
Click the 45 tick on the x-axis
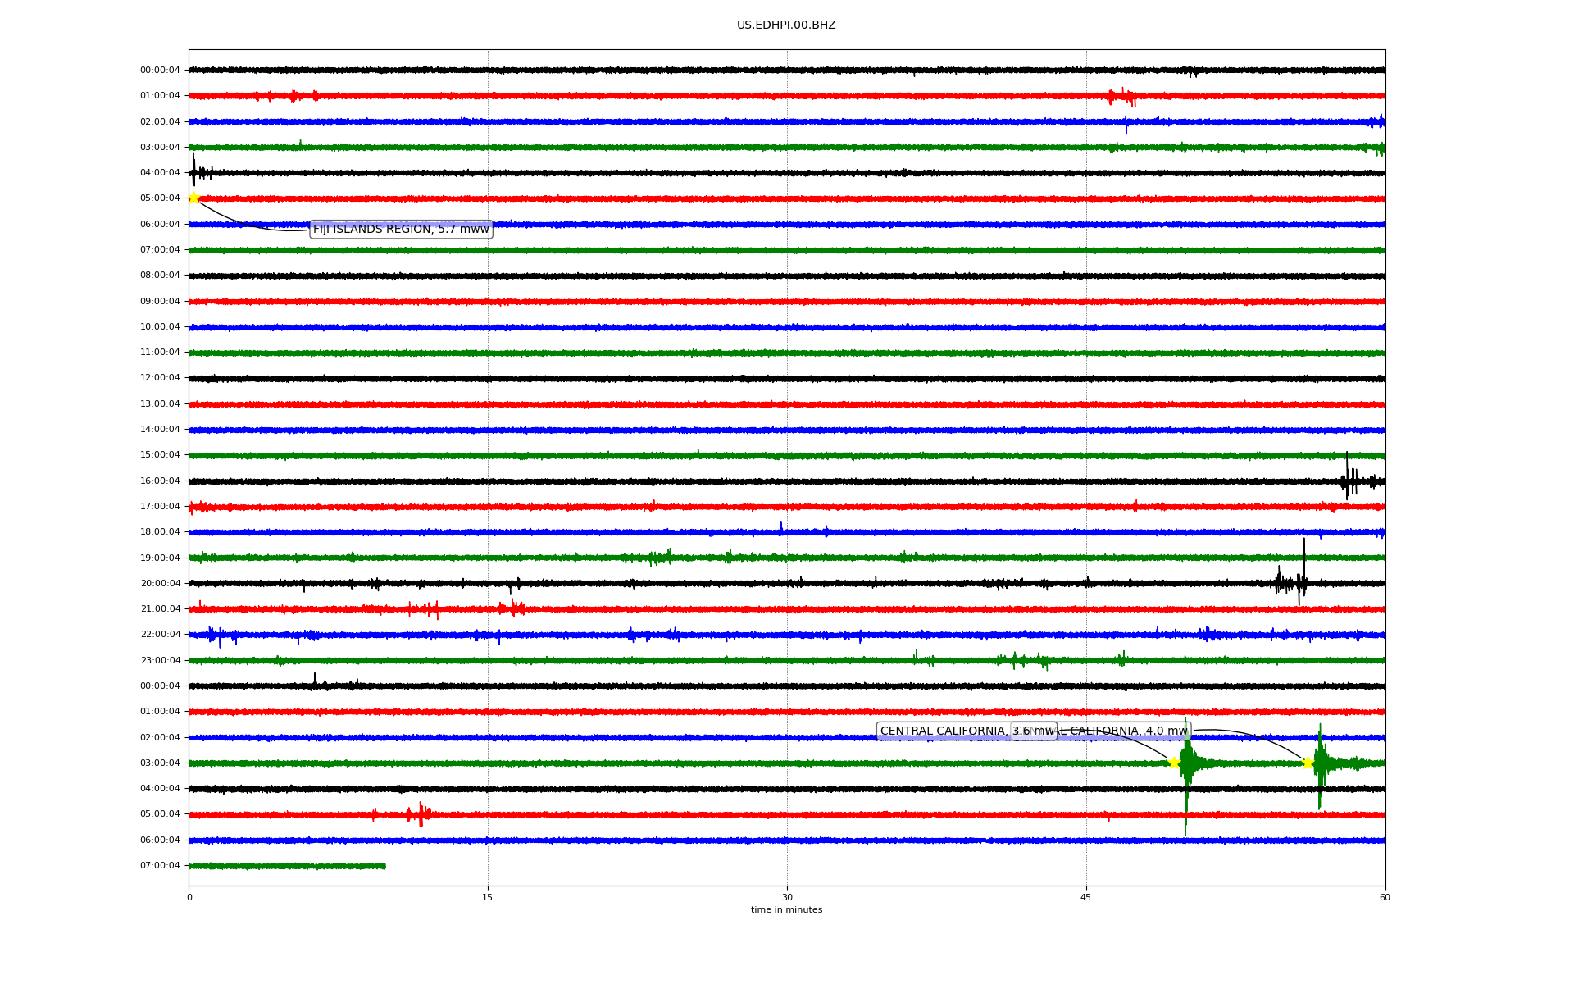pyautogui.click(x=1086, y=897)
